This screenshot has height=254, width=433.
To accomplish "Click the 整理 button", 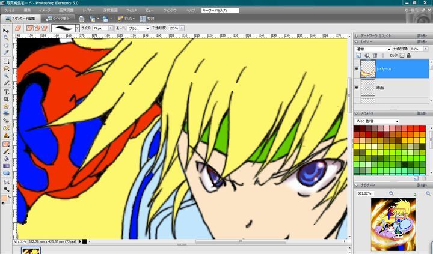I will 147,19.
